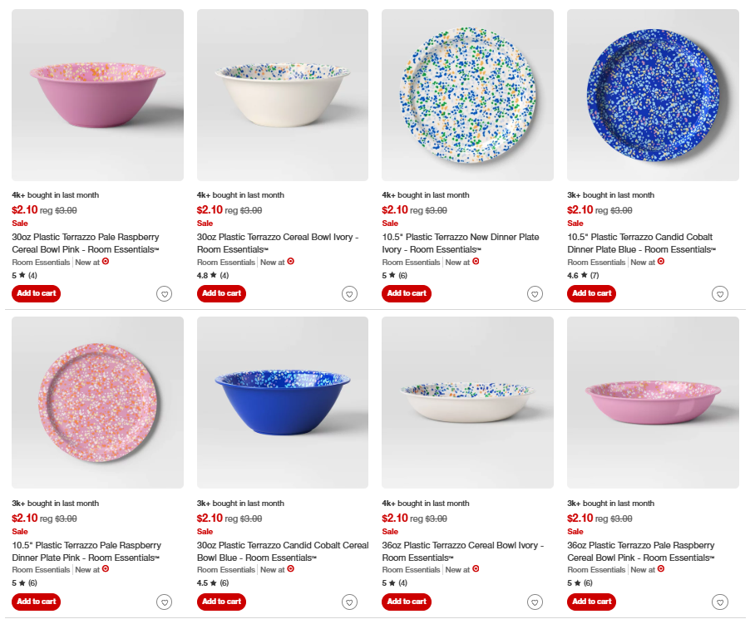This screenshot has width=750, height=624.
Task: Open the 4.8 star rating on 30oz Ivory Bowl
Action: [212, 275]
